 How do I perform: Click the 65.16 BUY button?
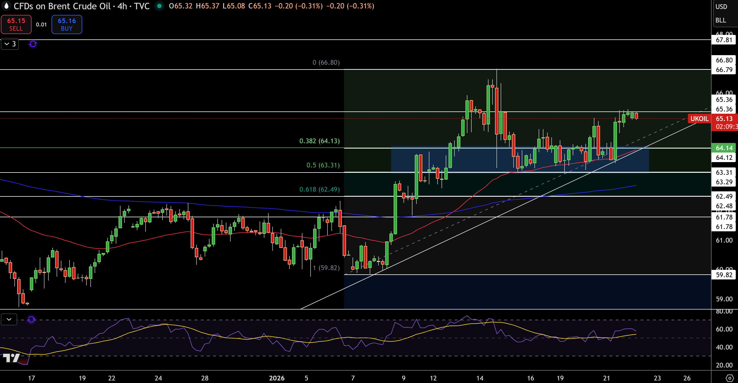[x=67, y=24]
